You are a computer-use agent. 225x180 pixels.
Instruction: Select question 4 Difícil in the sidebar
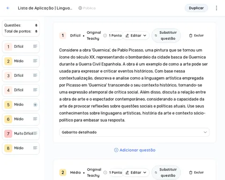click(21, 90)
